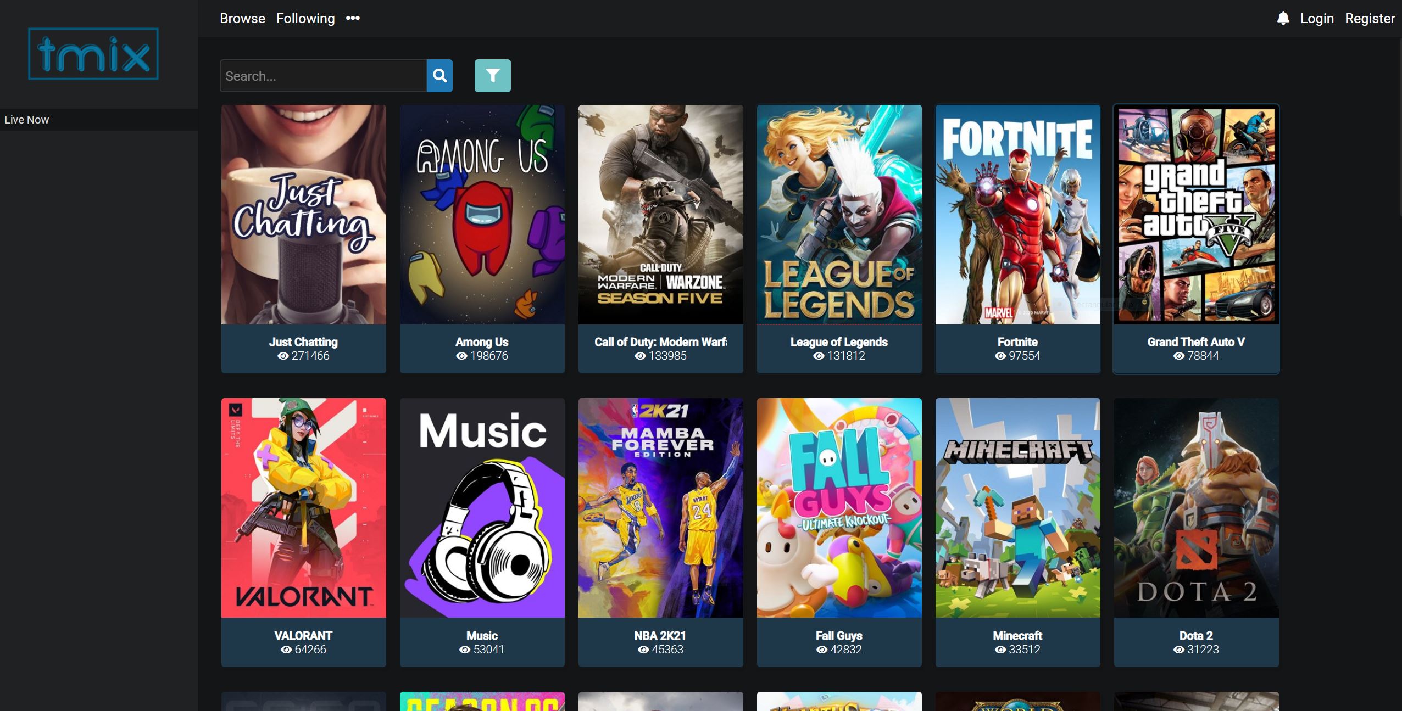Click the Music title text
This screenshot has height=711, width=1402.
(x=482, y=636)
